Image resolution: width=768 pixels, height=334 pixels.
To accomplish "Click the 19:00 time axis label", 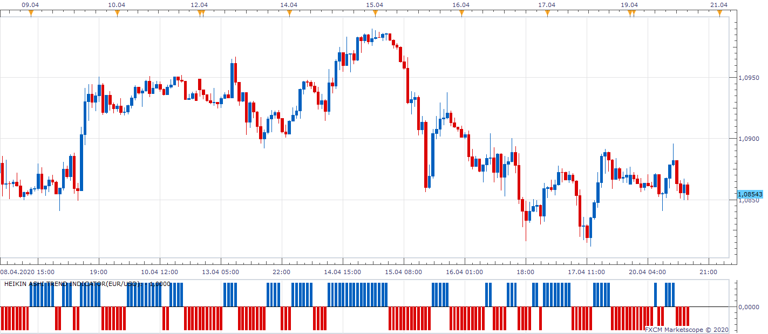I will [99, 272].
